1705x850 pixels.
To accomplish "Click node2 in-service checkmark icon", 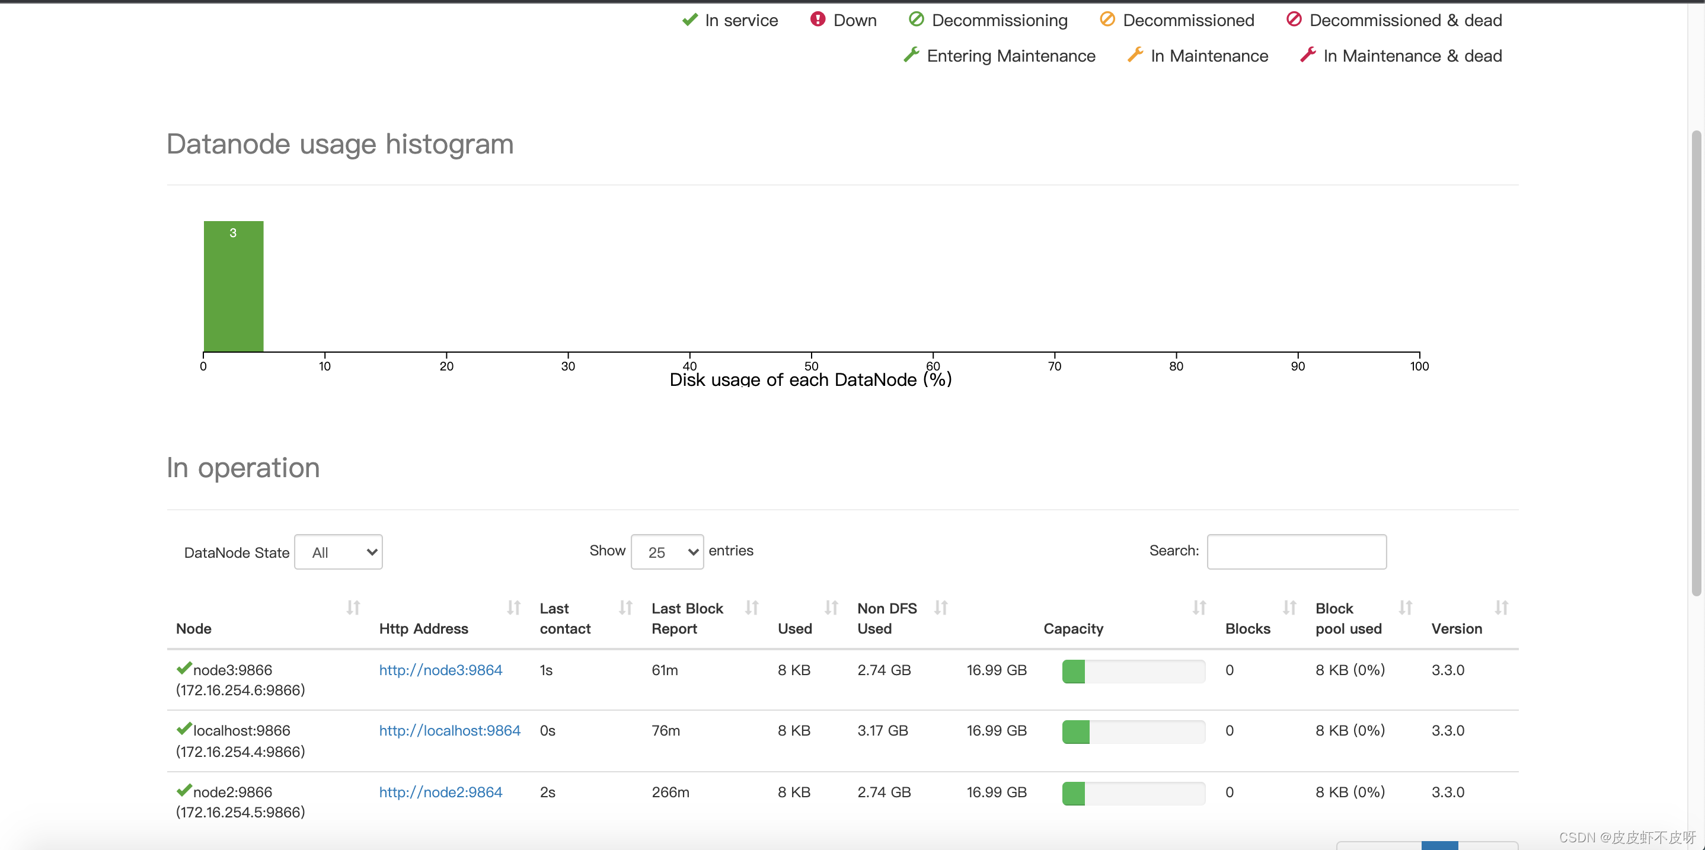I will 184,790.
